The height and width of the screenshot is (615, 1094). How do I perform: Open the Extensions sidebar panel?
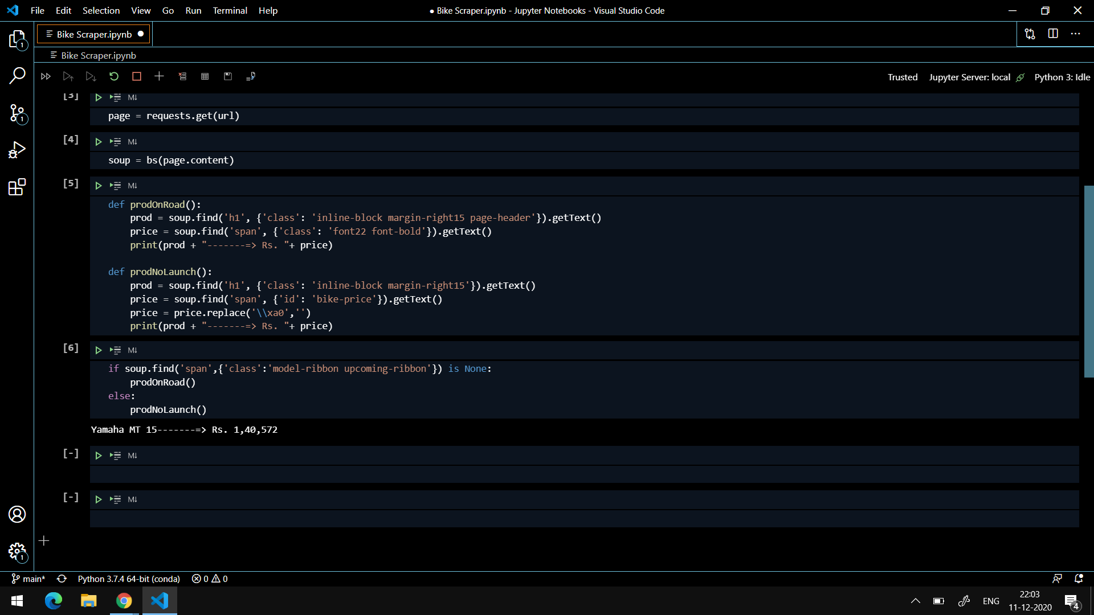click(x=17, y=187)
